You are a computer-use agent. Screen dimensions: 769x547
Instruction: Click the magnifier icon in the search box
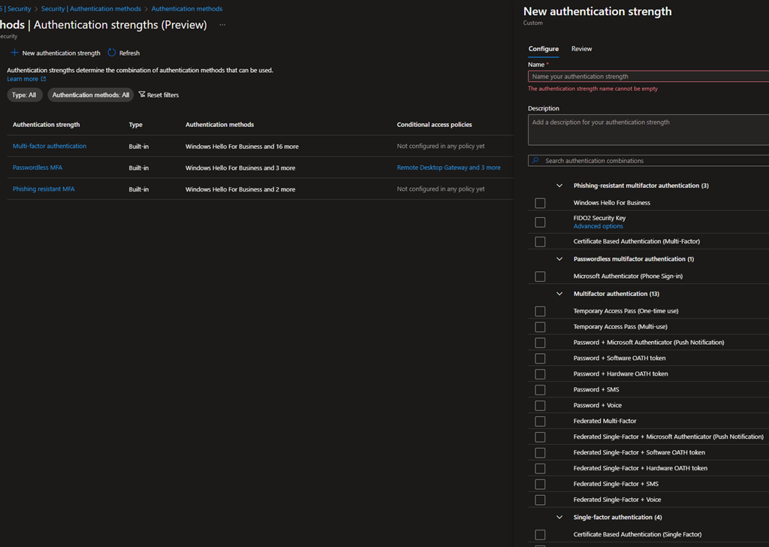[x=535, y=161]
